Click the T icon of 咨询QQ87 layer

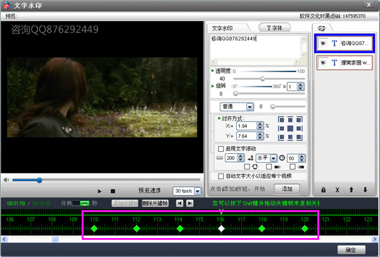tap(334, 43)
